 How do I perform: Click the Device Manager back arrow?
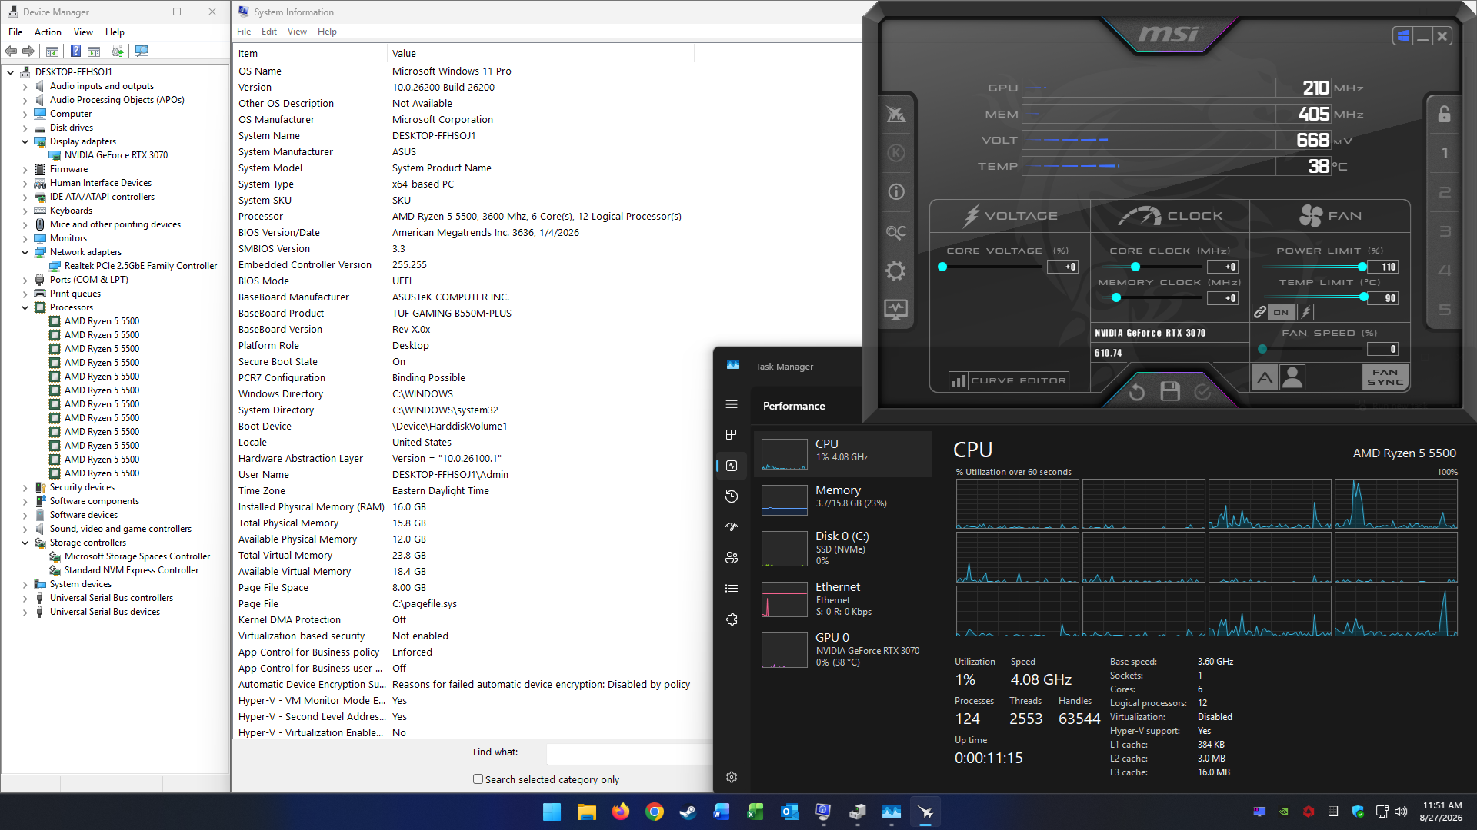pos(11,51)
